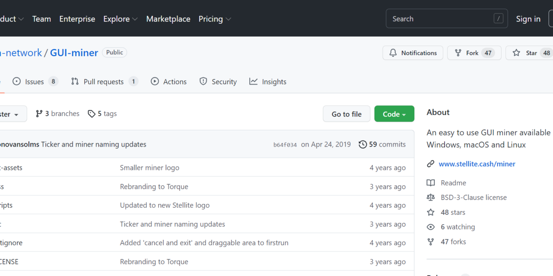The width and height of the screenshot is (553, 276).
Task: Click the shield icon on the Security tab
Action: [203, 81]
